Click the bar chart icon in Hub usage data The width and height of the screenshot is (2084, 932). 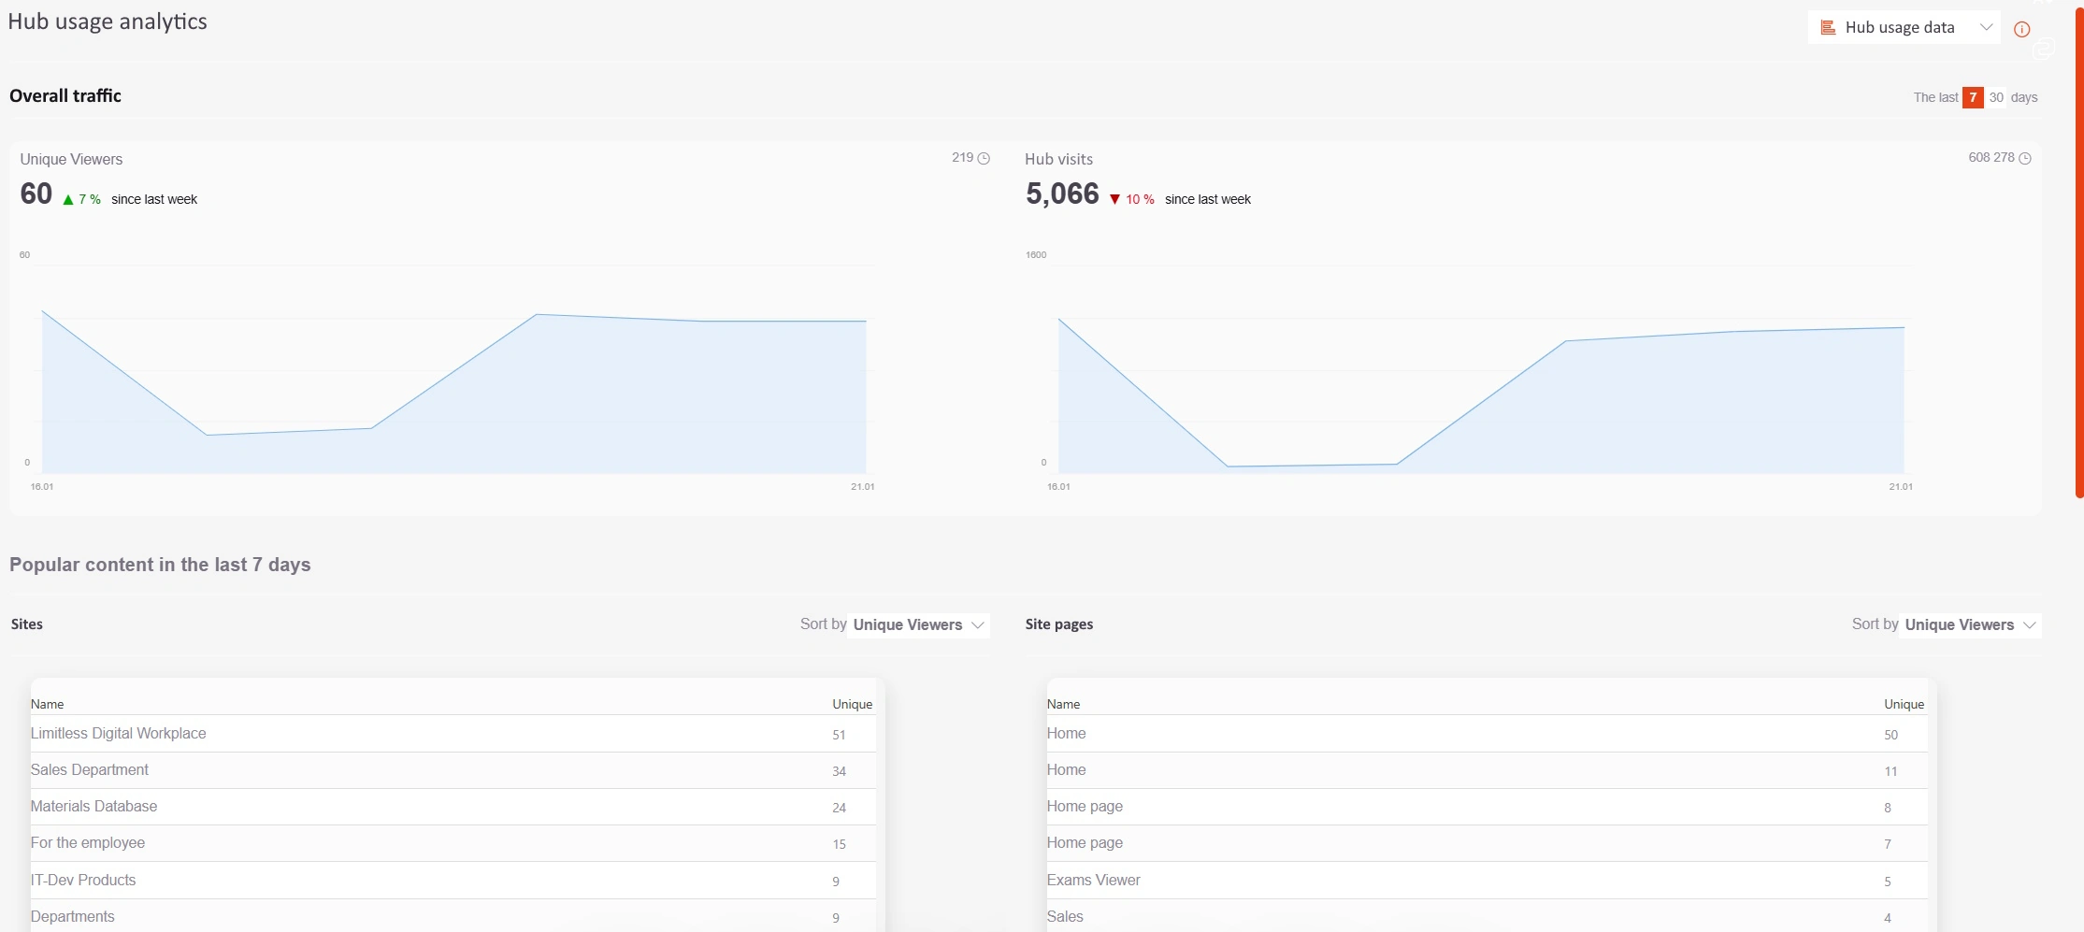click(1828, 28)
